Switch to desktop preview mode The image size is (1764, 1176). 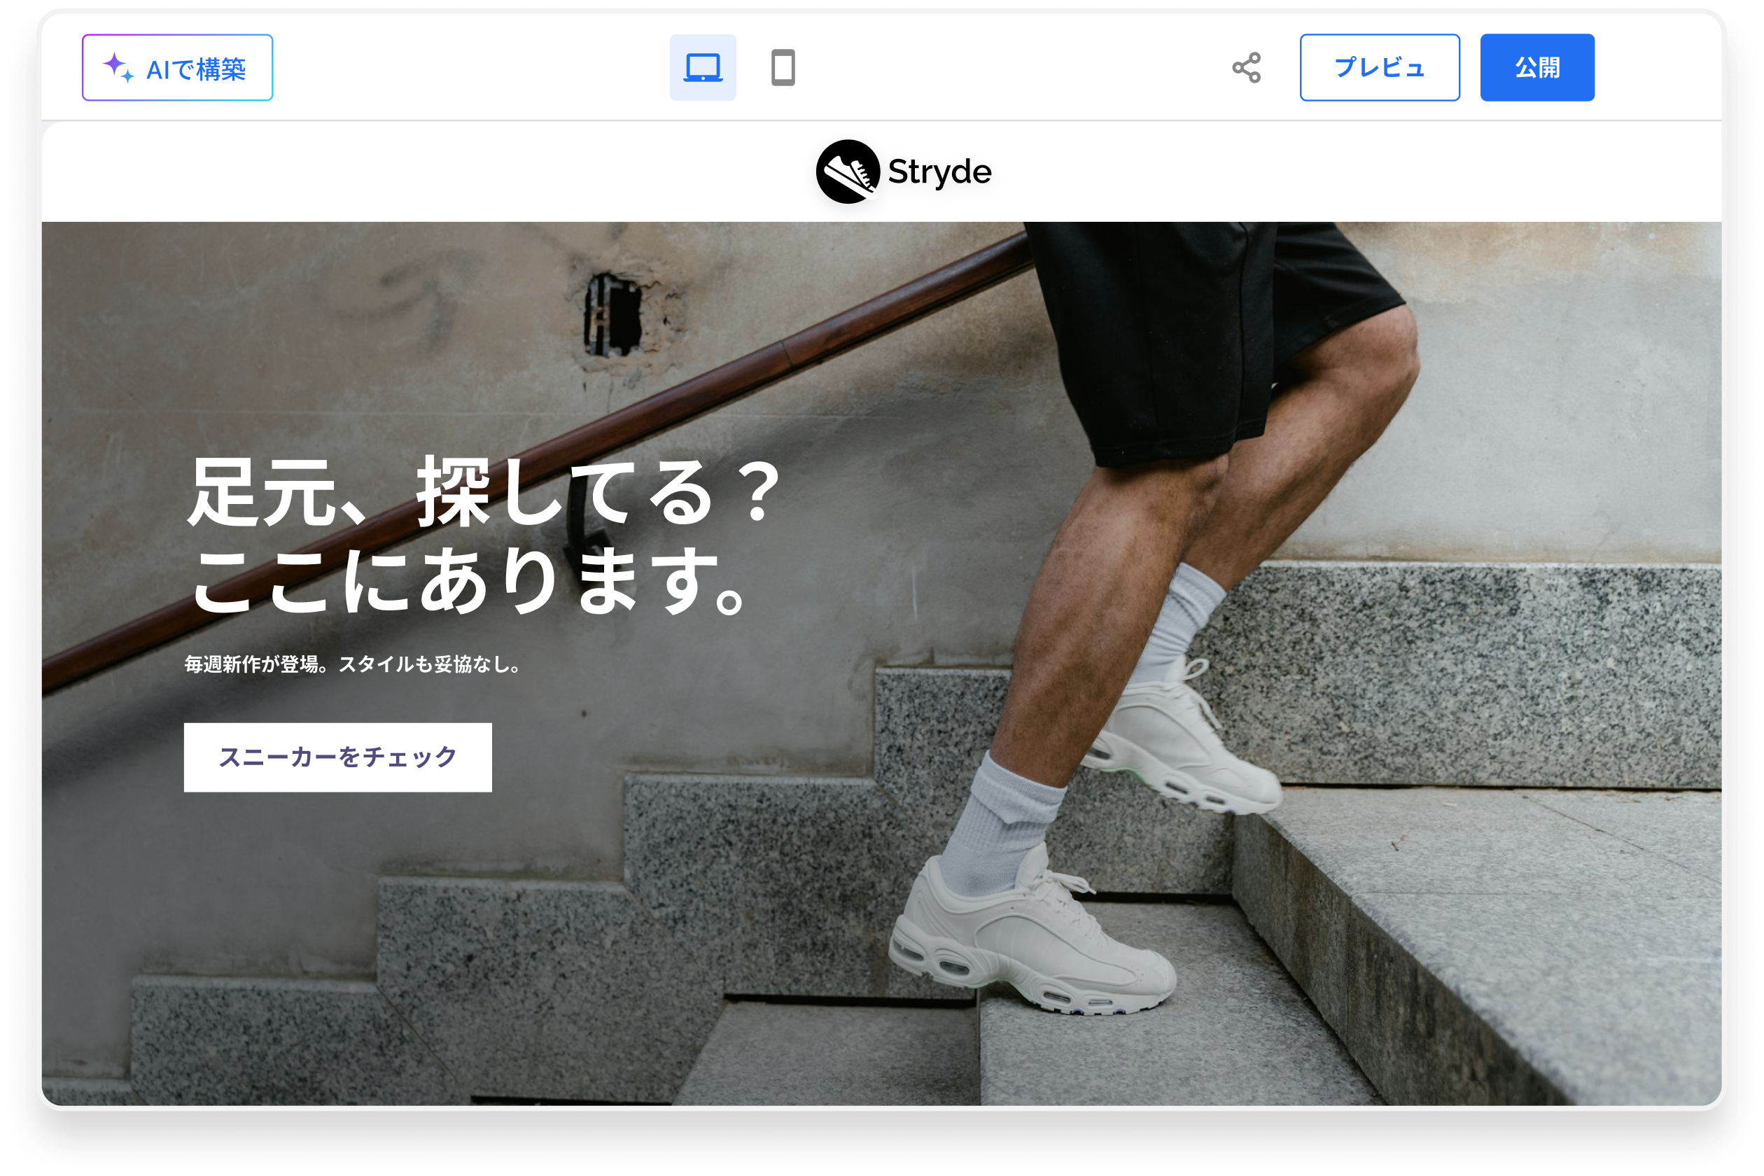point(702,67)
